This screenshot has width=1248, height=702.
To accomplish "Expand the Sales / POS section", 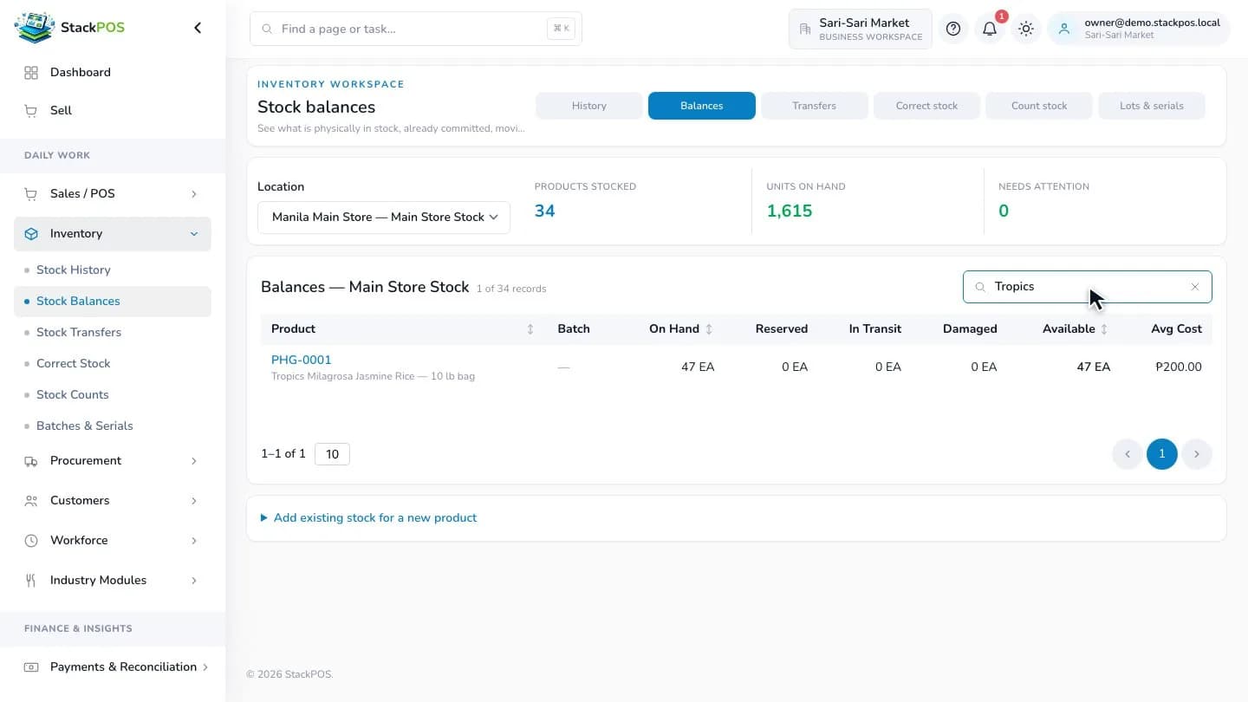I will point(113,193).
